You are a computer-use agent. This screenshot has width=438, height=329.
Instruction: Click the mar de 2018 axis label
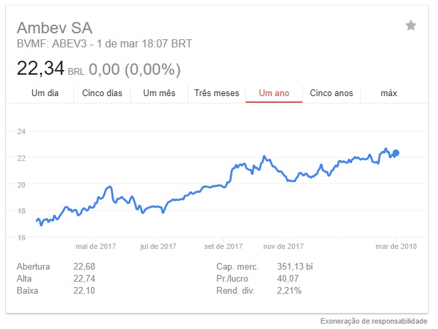pos(396,246)
